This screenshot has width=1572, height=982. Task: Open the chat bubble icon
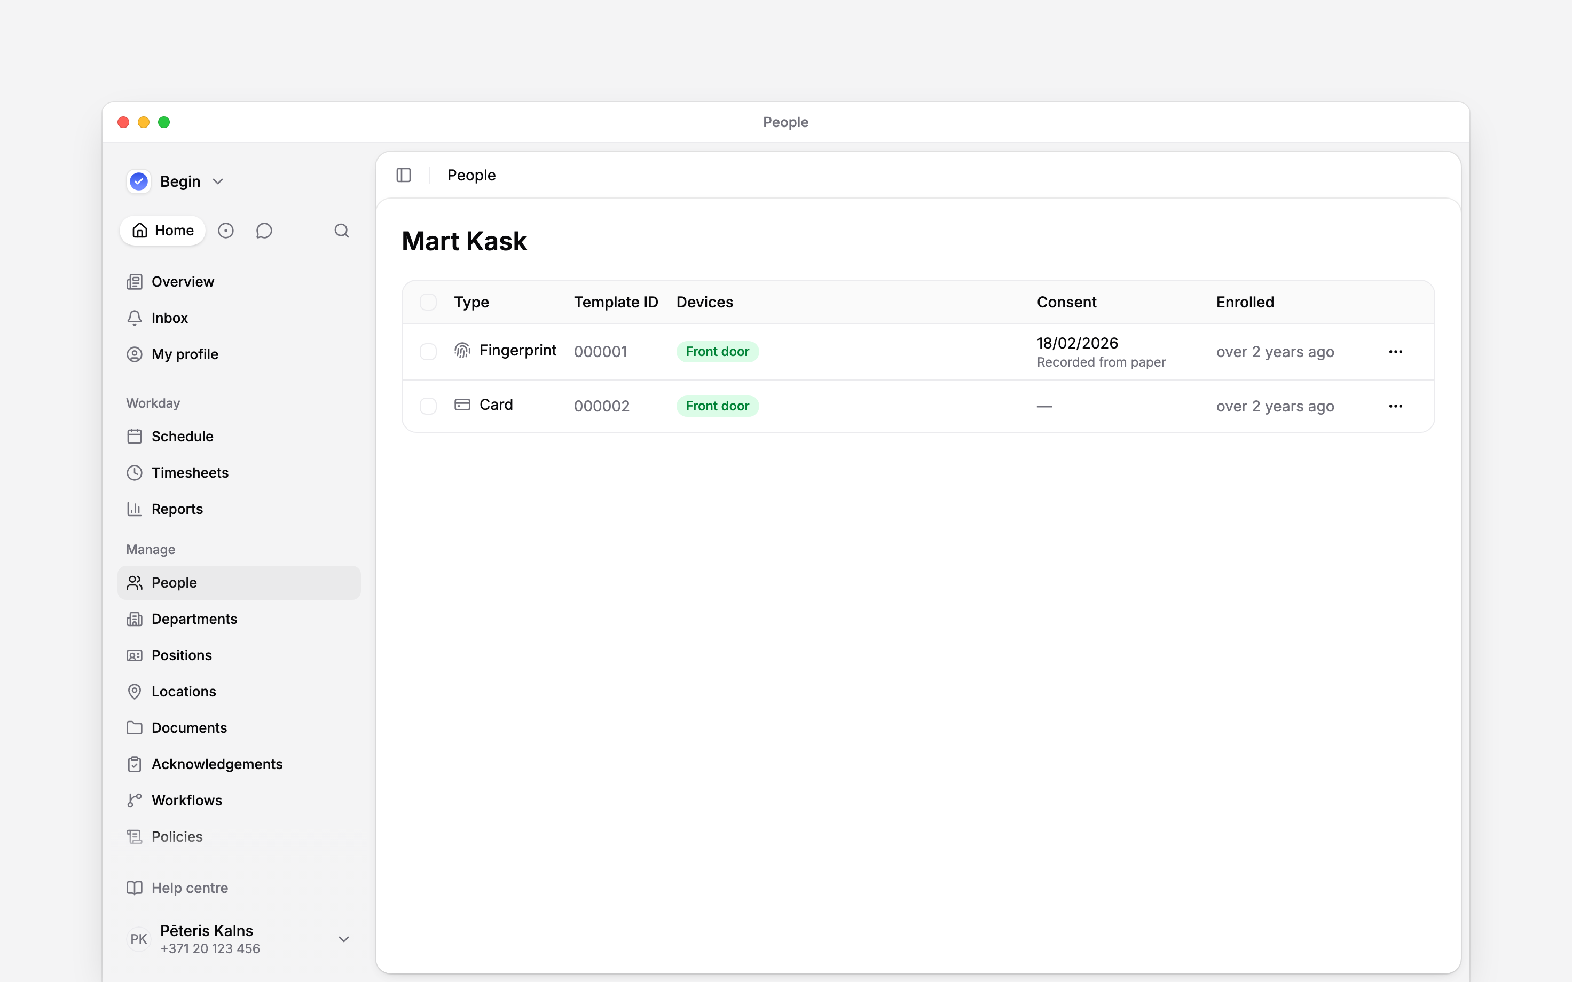[264, 231]
